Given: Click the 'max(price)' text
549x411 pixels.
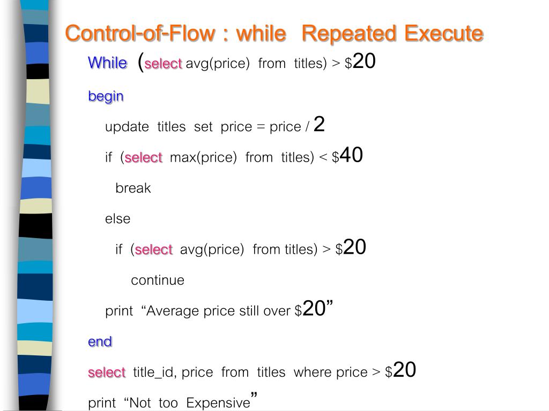Looking at the screenshot, I should (203, 157).
